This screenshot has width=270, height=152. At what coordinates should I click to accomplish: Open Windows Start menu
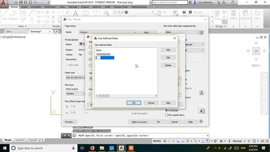pyautogui.click(x=5, y=148)
